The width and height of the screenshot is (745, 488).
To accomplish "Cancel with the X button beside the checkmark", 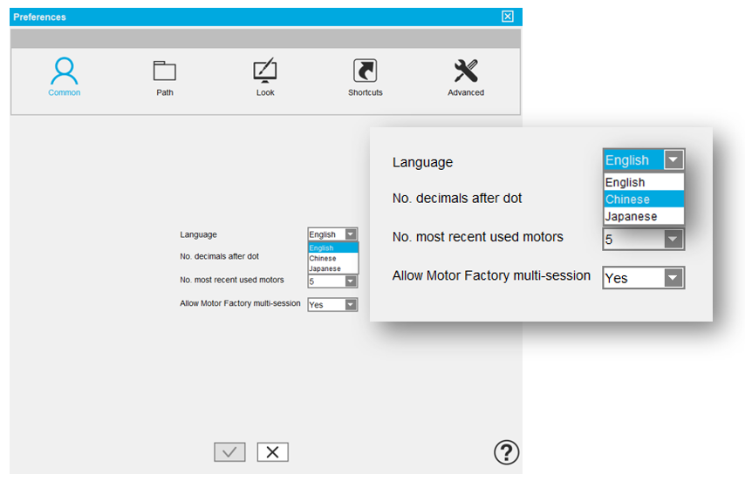I will [x=272, y=451].
